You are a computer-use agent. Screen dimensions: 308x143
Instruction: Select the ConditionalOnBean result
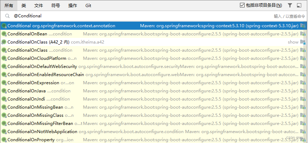coord(153,34)
